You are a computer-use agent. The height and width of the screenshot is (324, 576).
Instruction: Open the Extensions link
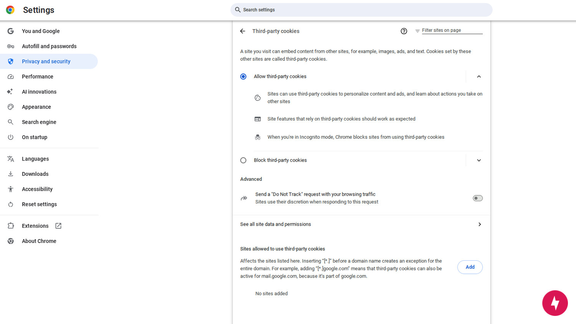point(49,226)
